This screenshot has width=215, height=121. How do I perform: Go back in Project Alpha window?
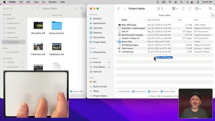(x=119, y=8)
